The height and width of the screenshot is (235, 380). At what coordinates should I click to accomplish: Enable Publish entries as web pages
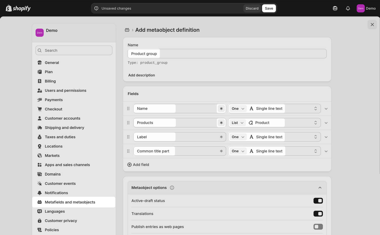318,227
